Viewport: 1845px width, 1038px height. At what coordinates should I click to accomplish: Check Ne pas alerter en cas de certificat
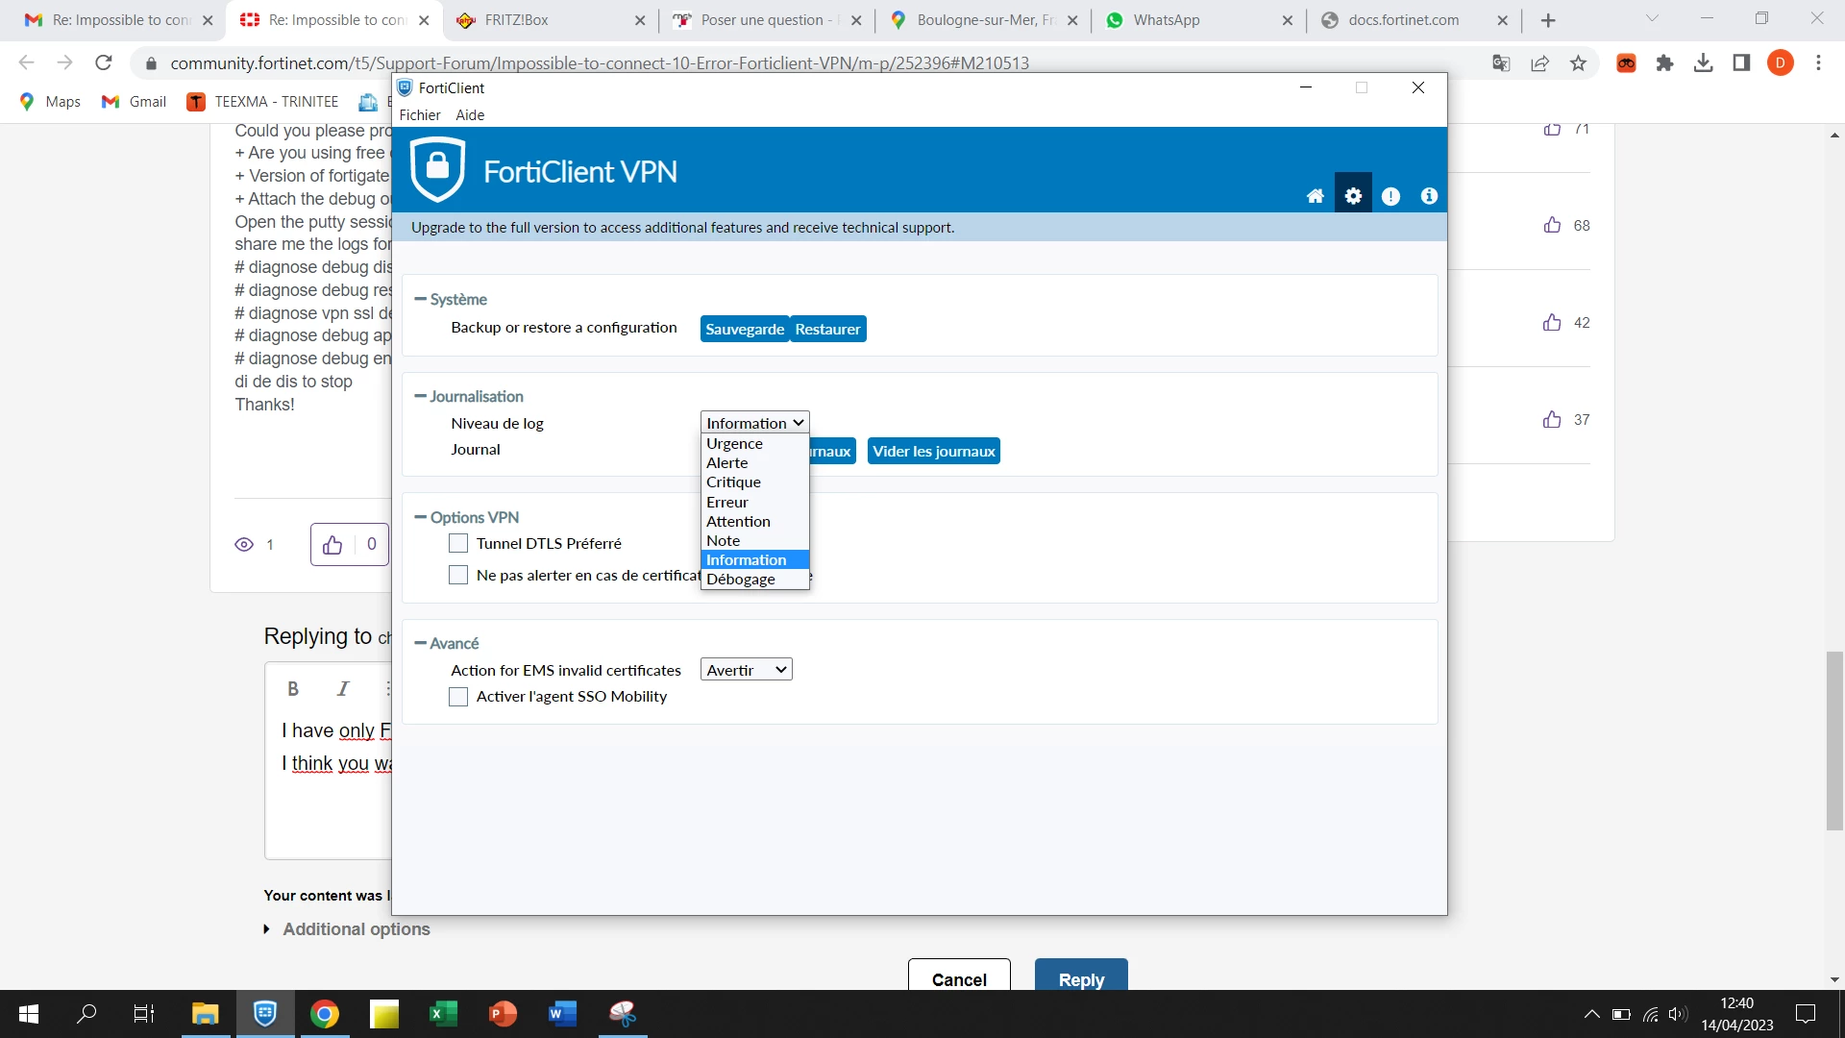[458, 575]
